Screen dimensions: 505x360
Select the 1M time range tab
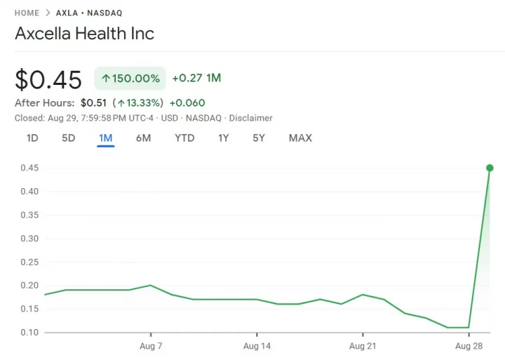[x=106, y=138]
